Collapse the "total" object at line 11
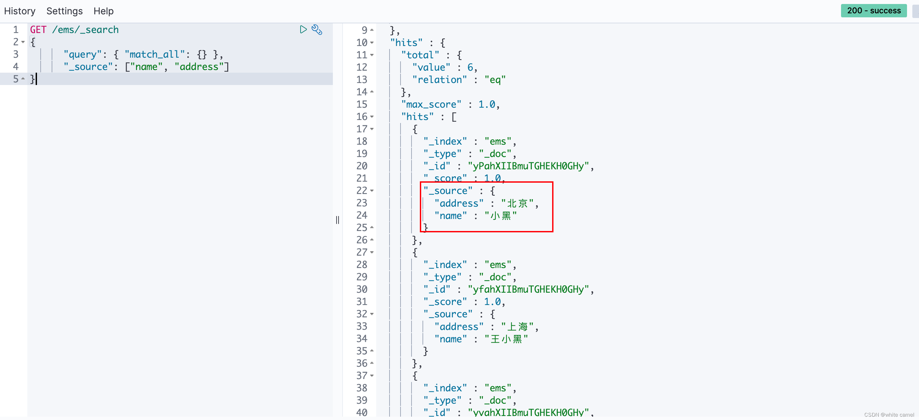Viewport: 919px width, 420px height. pos(372,55)
